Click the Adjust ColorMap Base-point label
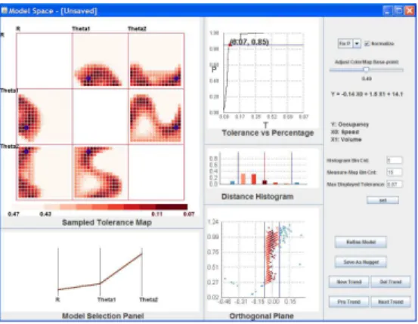This screenshot has width=418, height=324. click(367, 62)
